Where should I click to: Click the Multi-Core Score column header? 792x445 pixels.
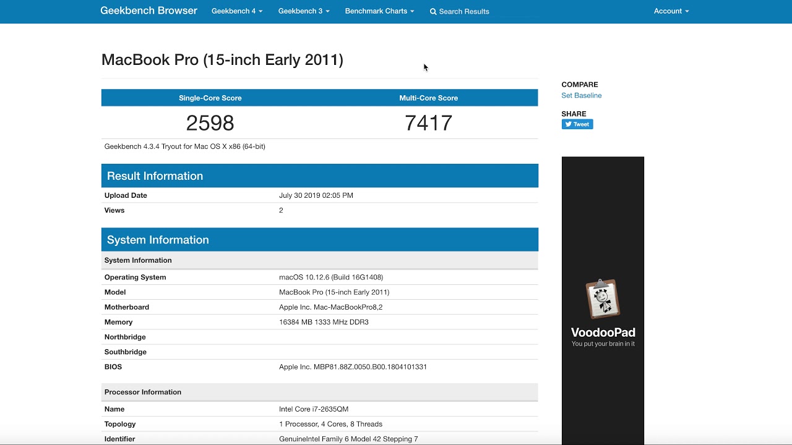428,98
